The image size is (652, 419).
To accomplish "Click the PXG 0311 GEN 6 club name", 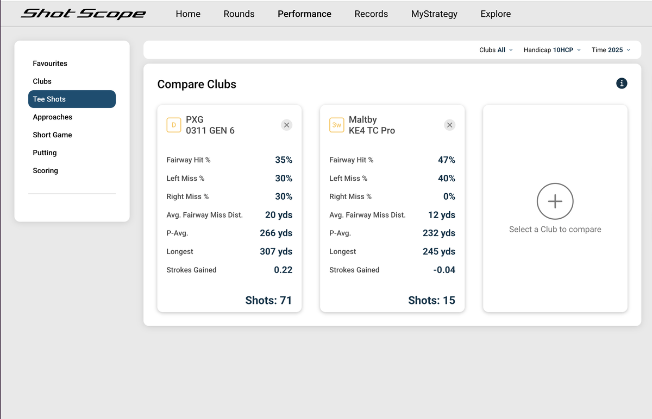I will coord(210,125).
